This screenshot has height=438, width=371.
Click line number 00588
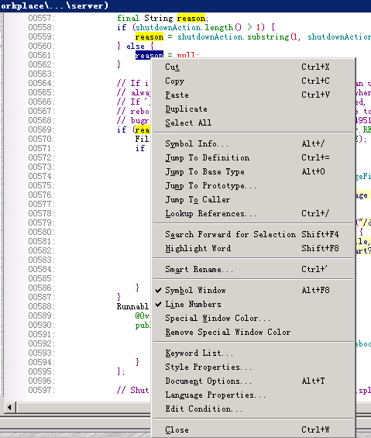pyautogui.click(x=41, y=307)
